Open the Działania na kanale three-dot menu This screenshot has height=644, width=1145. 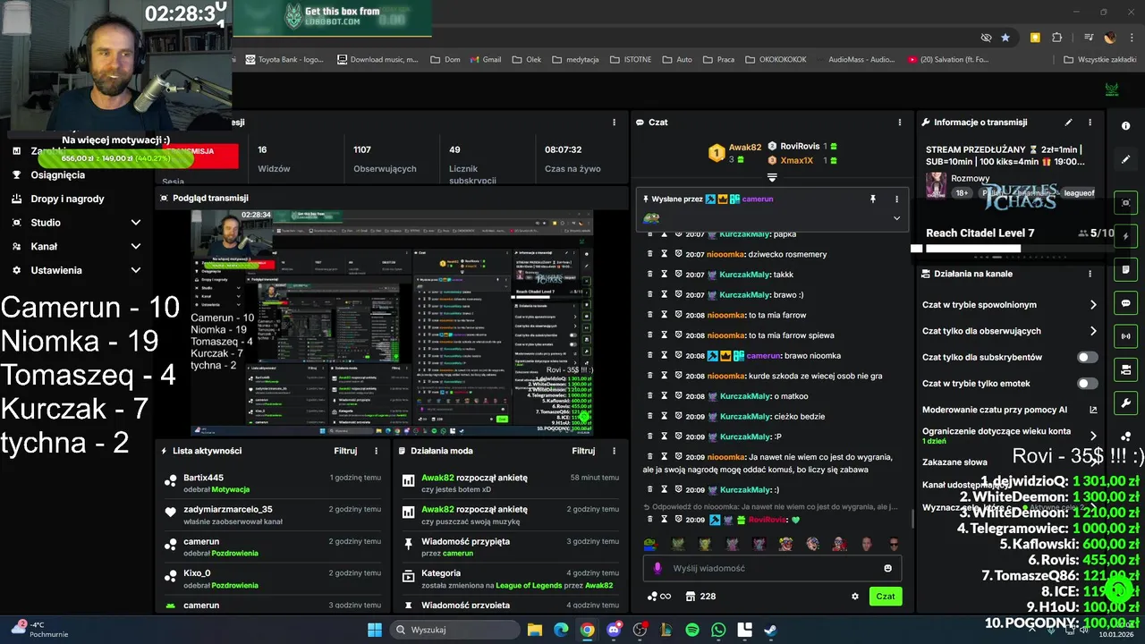1090,274
